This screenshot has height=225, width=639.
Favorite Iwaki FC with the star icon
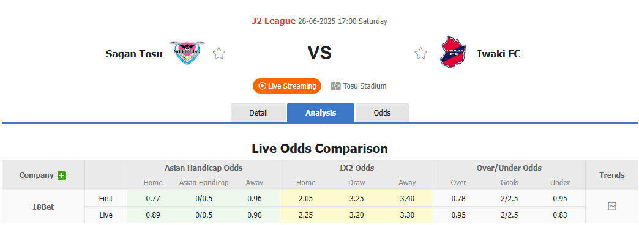point(420,53)
